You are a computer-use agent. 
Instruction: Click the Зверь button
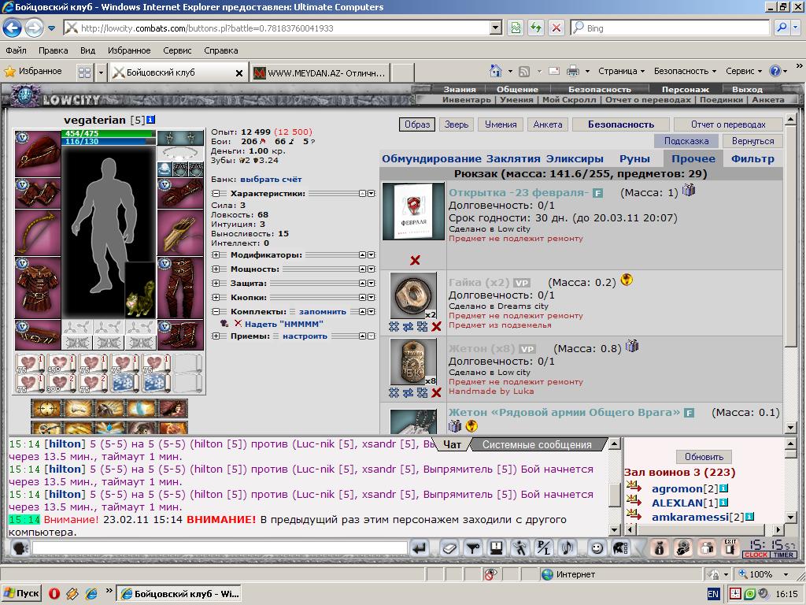[456, 124]
